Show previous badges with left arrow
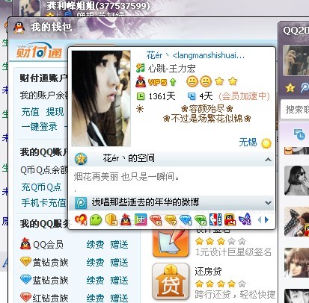309x303 pixels. 260,219
